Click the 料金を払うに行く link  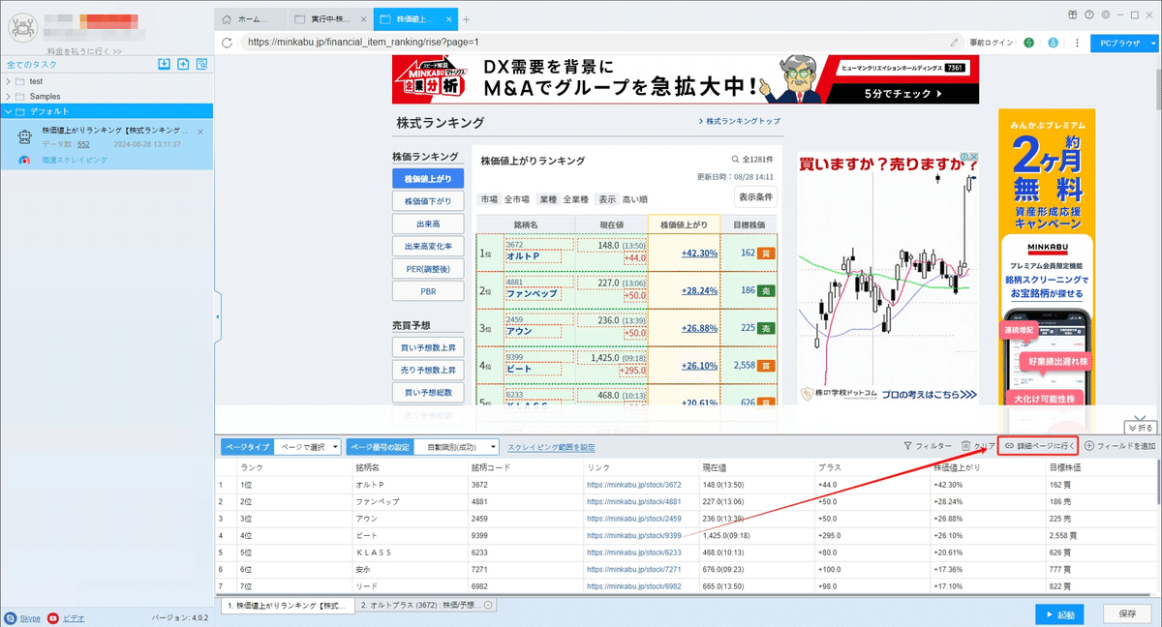(x=84, y=51)
